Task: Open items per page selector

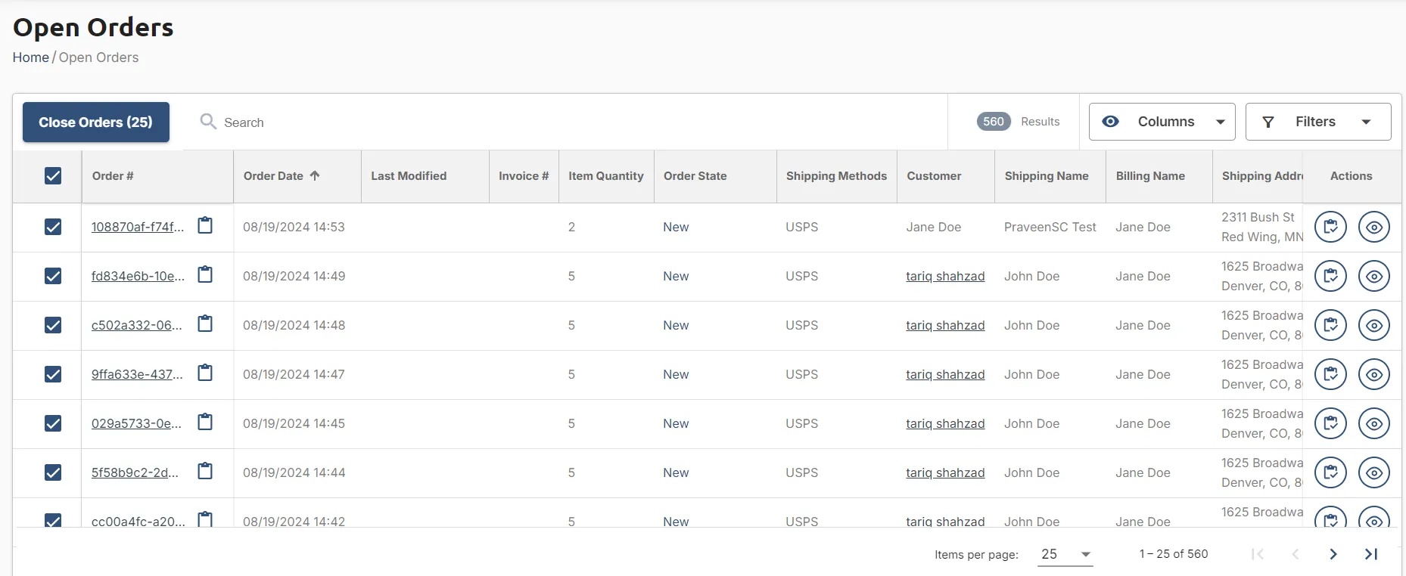Action: [x=1065, y=554]
